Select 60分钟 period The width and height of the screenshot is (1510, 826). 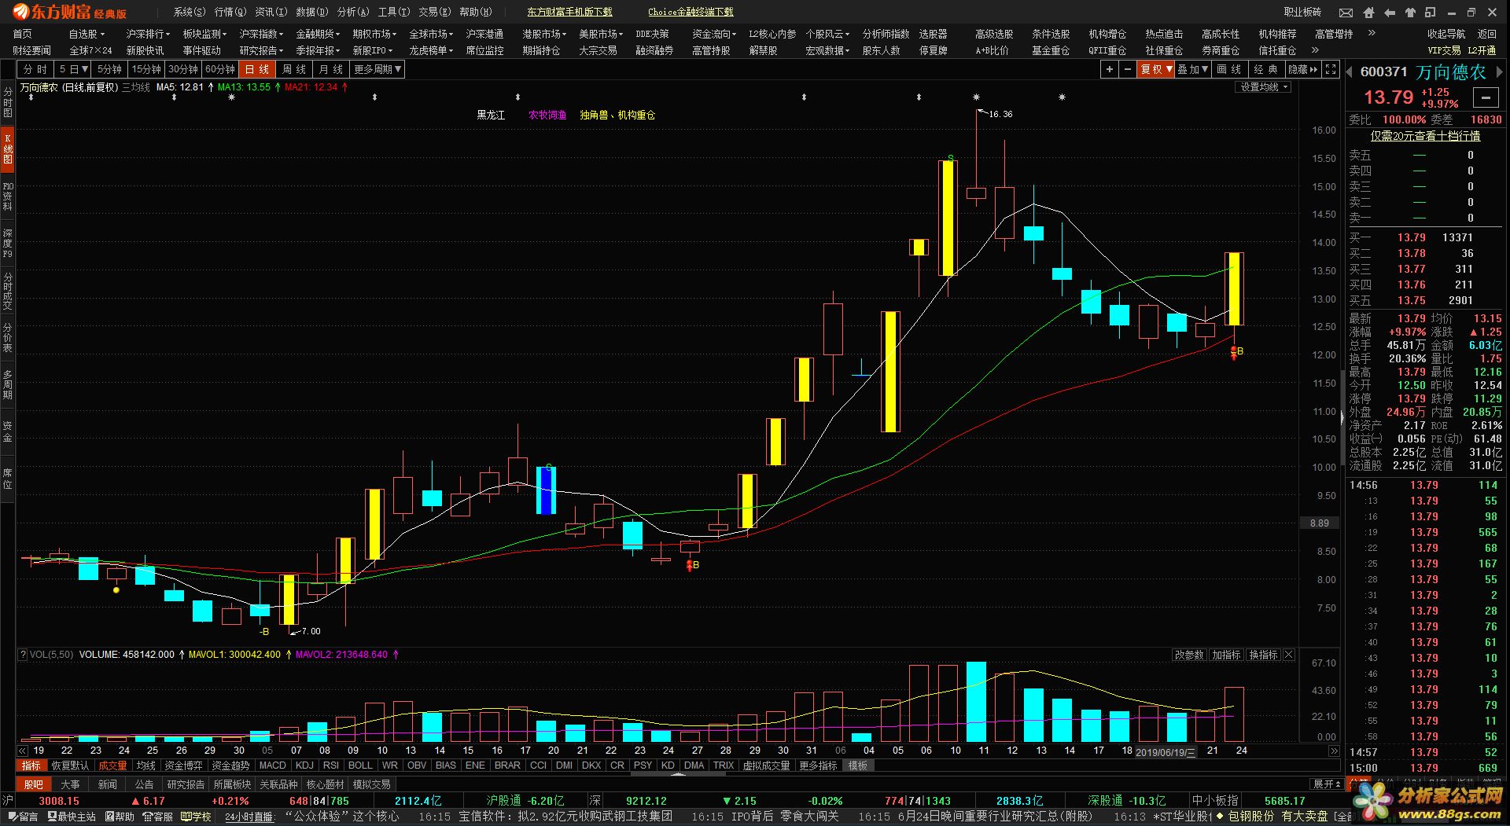220,69
